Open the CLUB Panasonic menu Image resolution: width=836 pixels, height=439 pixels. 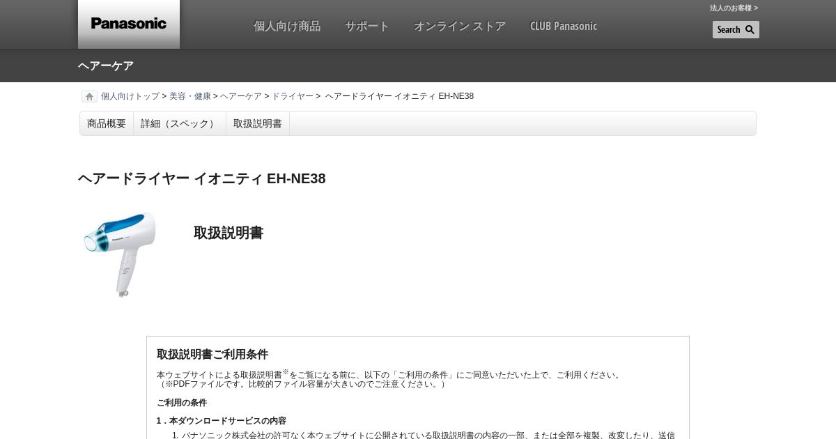click(x=564, y=26)
